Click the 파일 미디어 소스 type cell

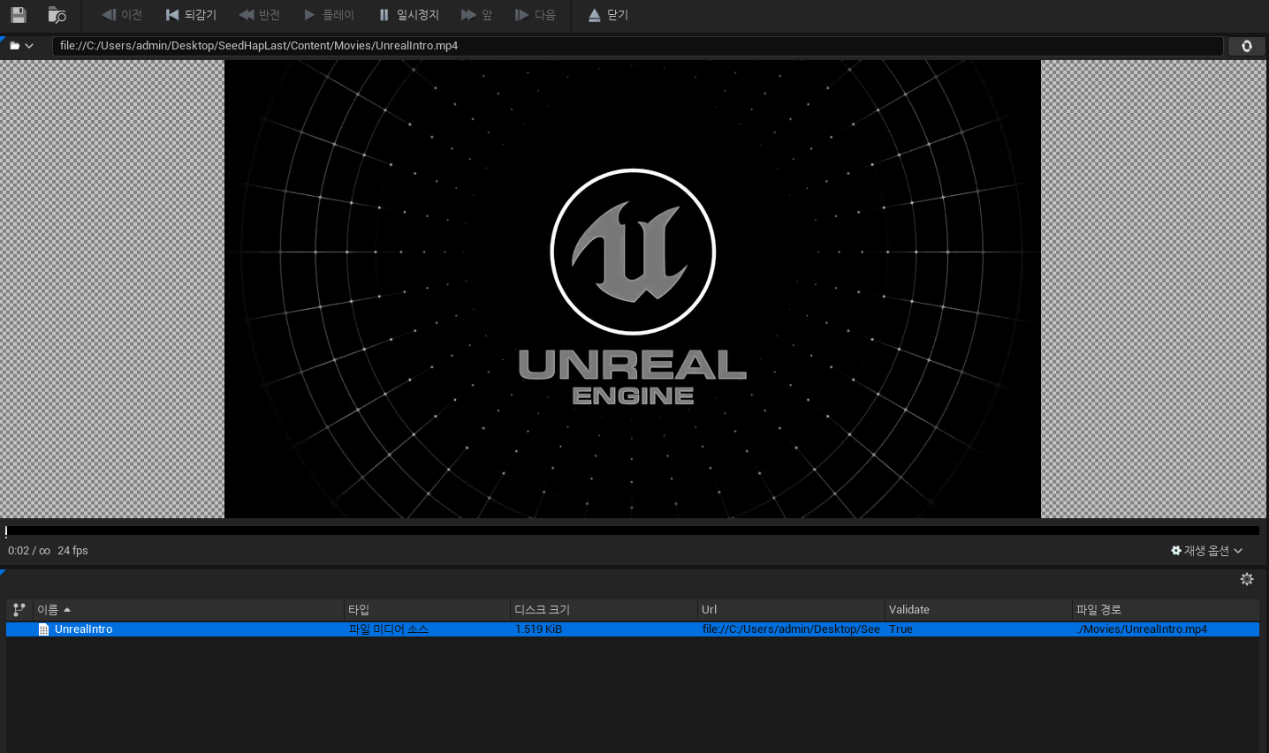[x=389, y=629]
